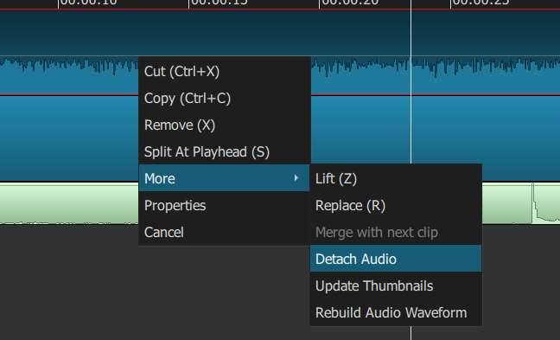Open the More menu item
560x340 pixels.
224,178
